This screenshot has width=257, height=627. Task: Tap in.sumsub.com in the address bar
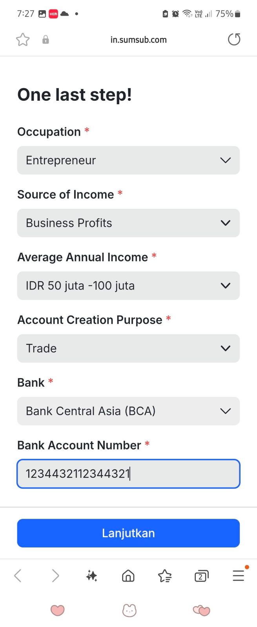click(x=139, y=39)
